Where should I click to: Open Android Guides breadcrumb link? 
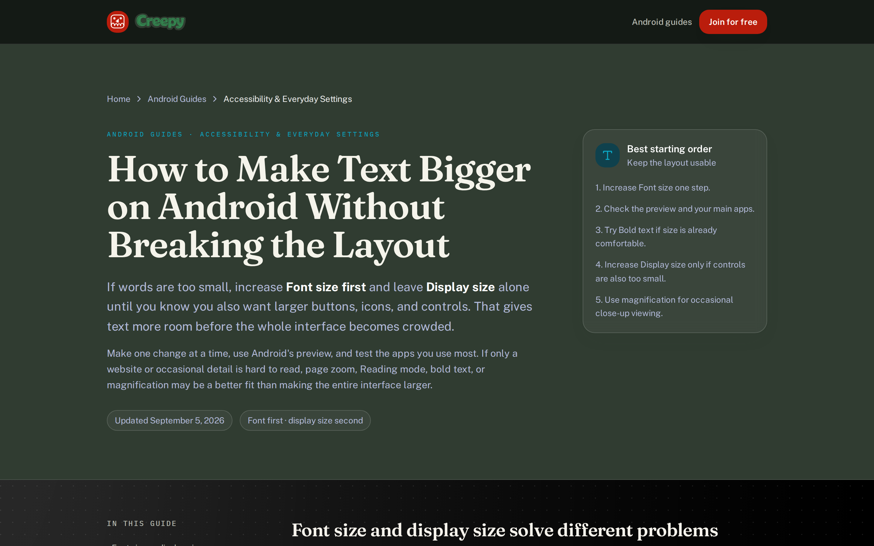tap(177, 99)
